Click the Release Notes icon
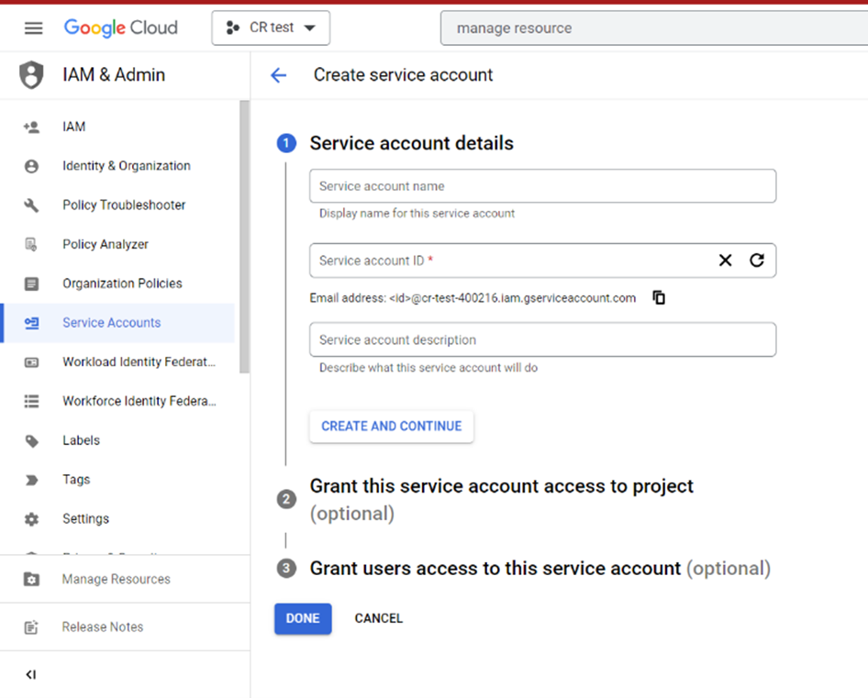 click(x=31, y=627)
